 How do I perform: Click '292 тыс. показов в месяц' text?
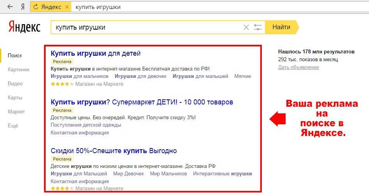(x=308, y=60)
